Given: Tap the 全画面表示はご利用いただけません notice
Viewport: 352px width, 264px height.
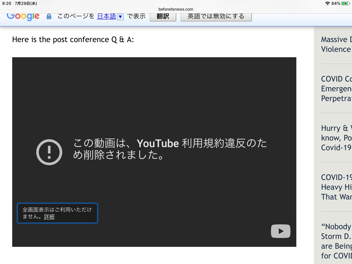Looking at the screenshot, I should tap(57, 213).
